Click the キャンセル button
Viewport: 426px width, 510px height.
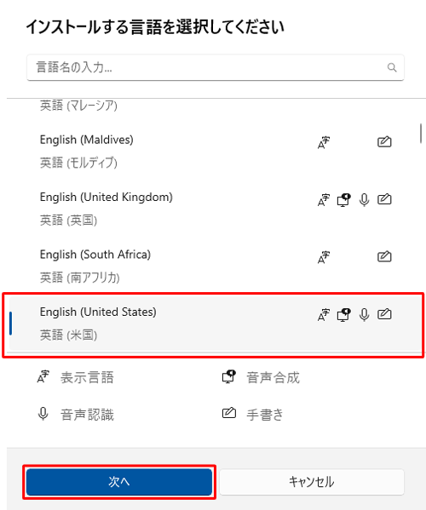tap(312, 482)
